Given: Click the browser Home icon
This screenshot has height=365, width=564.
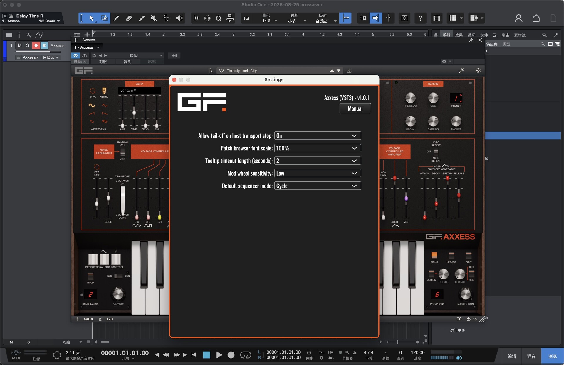Looking at the screenshot, I should pos(436,35).
